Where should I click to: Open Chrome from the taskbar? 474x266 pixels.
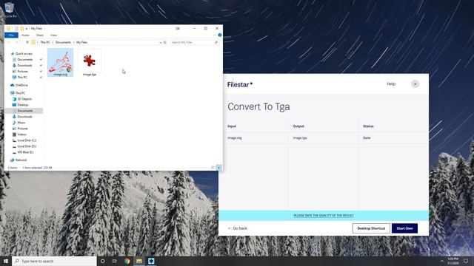(x=127, y=261)
